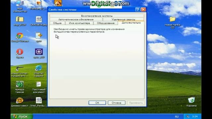Screen dimensions: 212x119
Task: Open the shortcut icon behind the dialog title
Action: 58,3
